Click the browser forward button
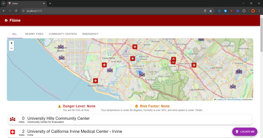This screenshot has width=263, height=138. point(10,11)
